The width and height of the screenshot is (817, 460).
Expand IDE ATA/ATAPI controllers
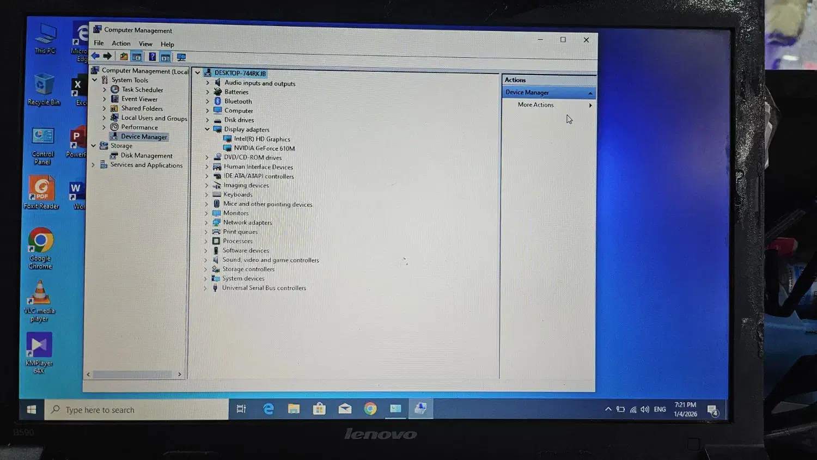(206, 176)
